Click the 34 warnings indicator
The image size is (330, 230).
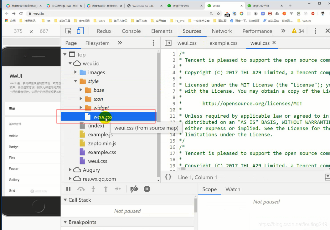298,31
